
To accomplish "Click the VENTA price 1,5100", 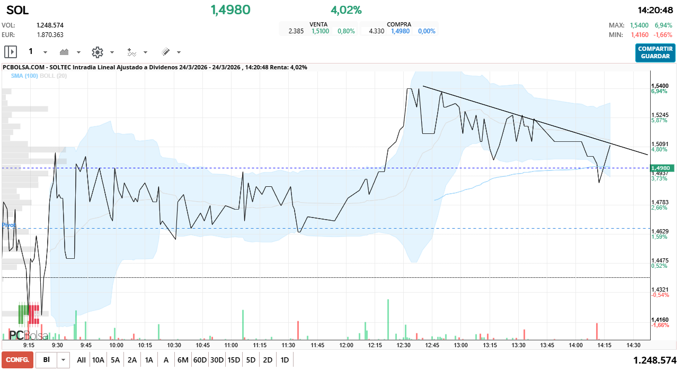I will (x=320, y=31).
